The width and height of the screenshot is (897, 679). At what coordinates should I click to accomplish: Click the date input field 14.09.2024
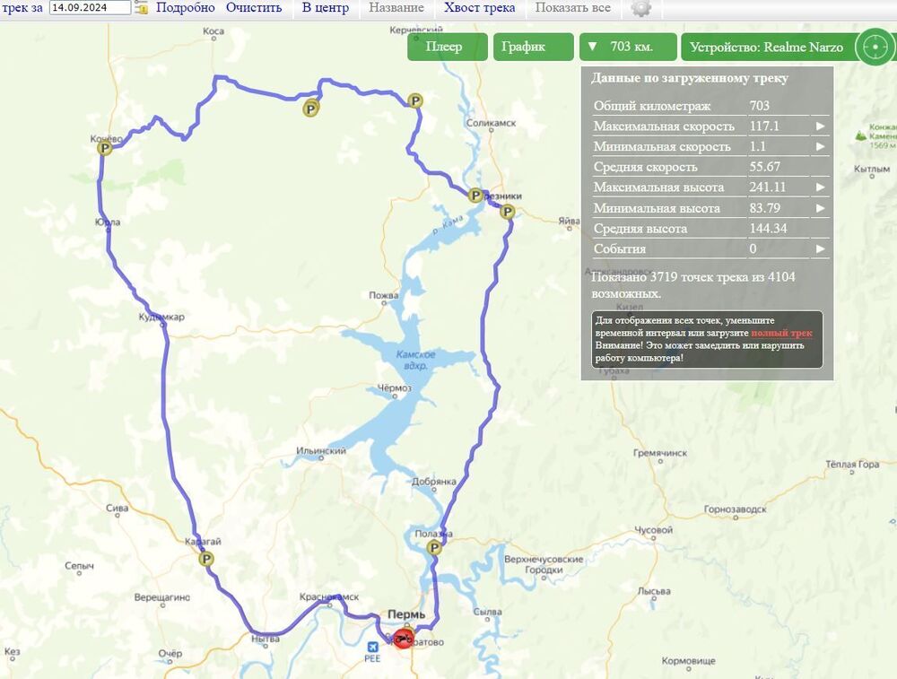click(90, 7)
